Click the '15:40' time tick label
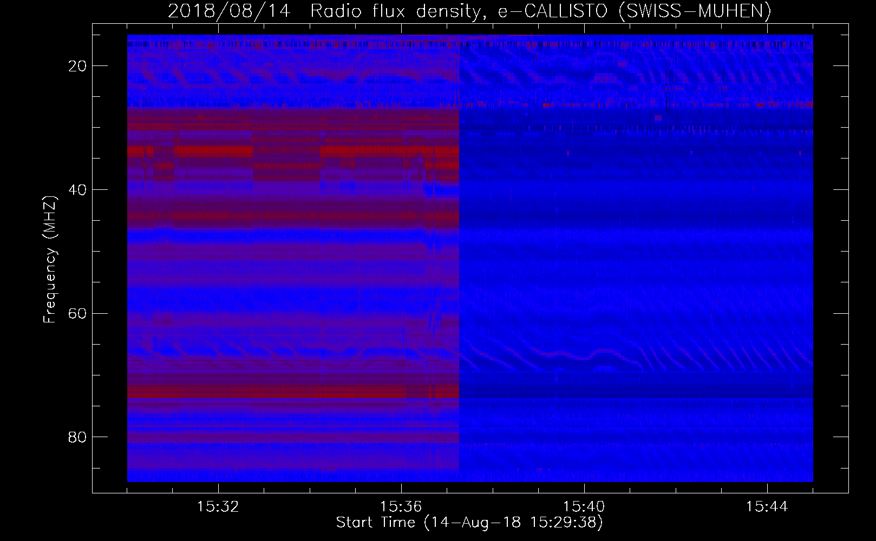 pos(584,507)
